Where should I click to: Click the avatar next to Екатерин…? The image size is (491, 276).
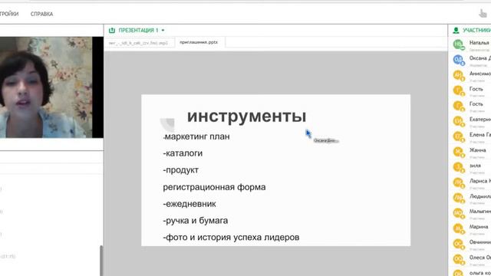(459, 121)
